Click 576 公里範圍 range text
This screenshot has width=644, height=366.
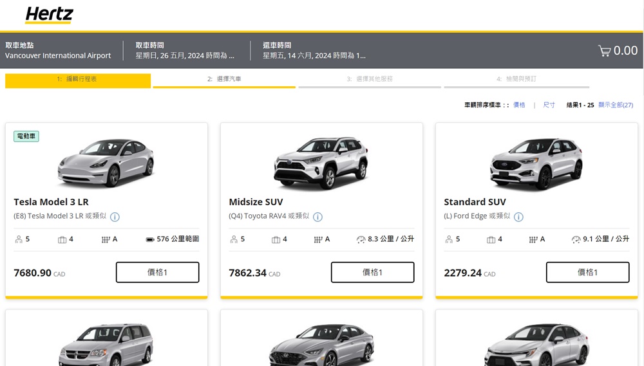[178, 239]
